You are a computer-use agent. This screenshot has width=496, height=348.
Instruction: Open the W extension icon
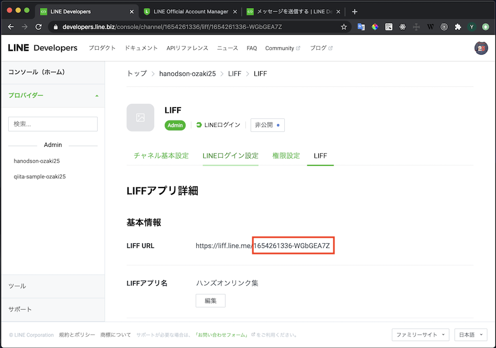430,27
